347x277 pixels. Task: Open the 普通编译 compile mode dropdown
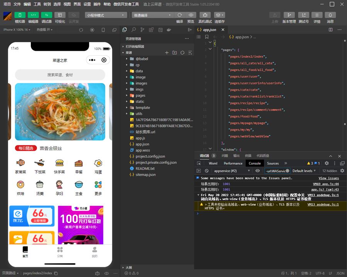pyautogui.click(x=153, y=15)
